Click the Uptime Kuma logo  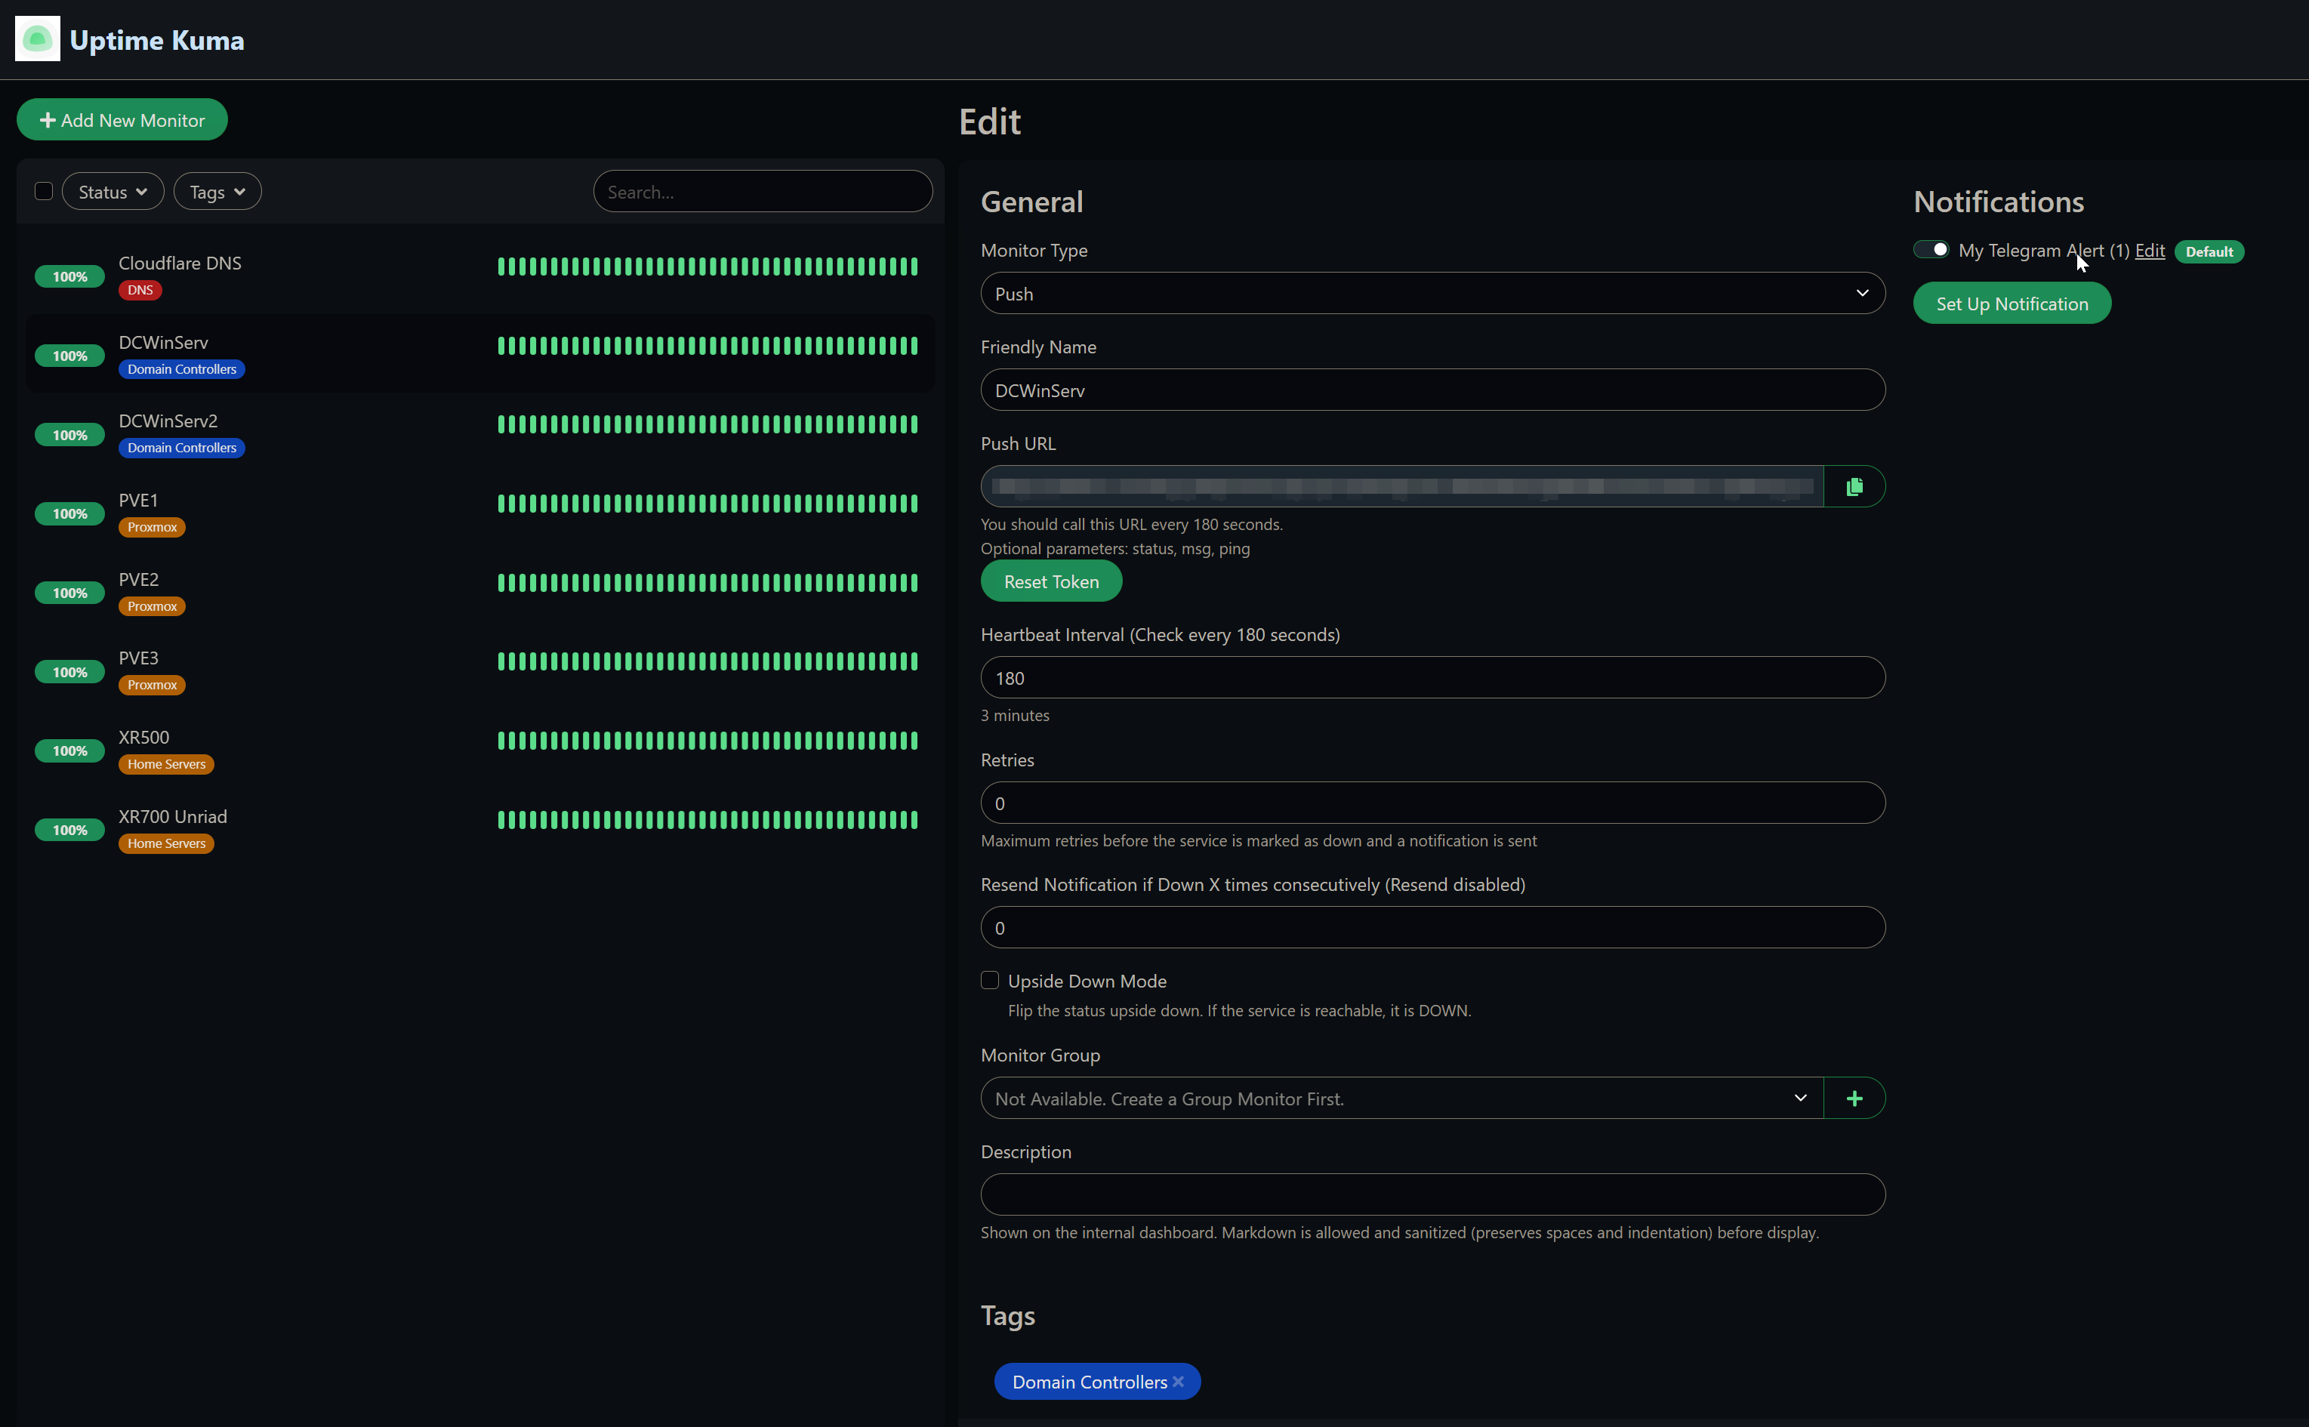(38, 39)
